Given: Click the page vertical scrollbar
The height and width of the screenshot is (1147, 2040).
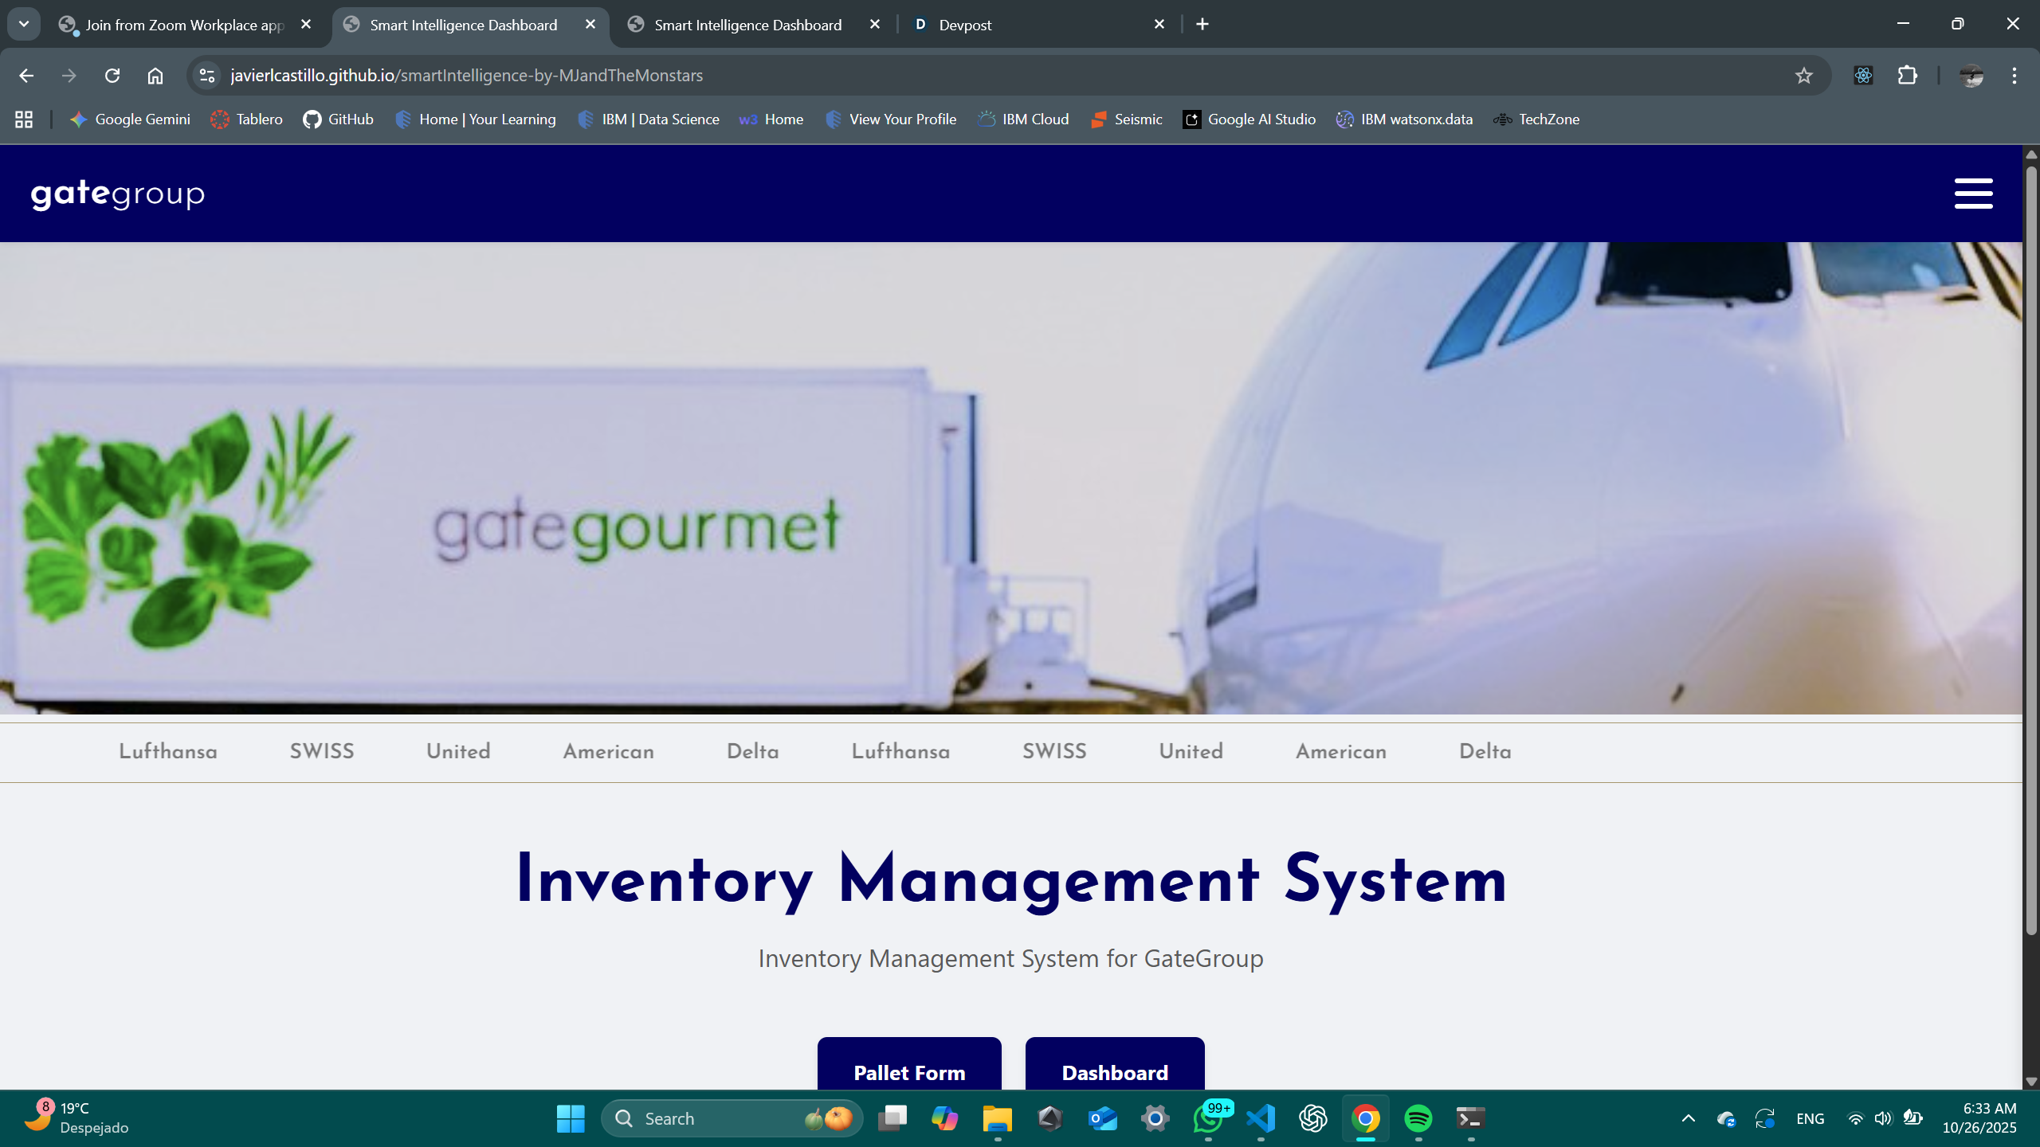Looking at the screenshot, I should pyautogui.click(x=2031, y=550).
